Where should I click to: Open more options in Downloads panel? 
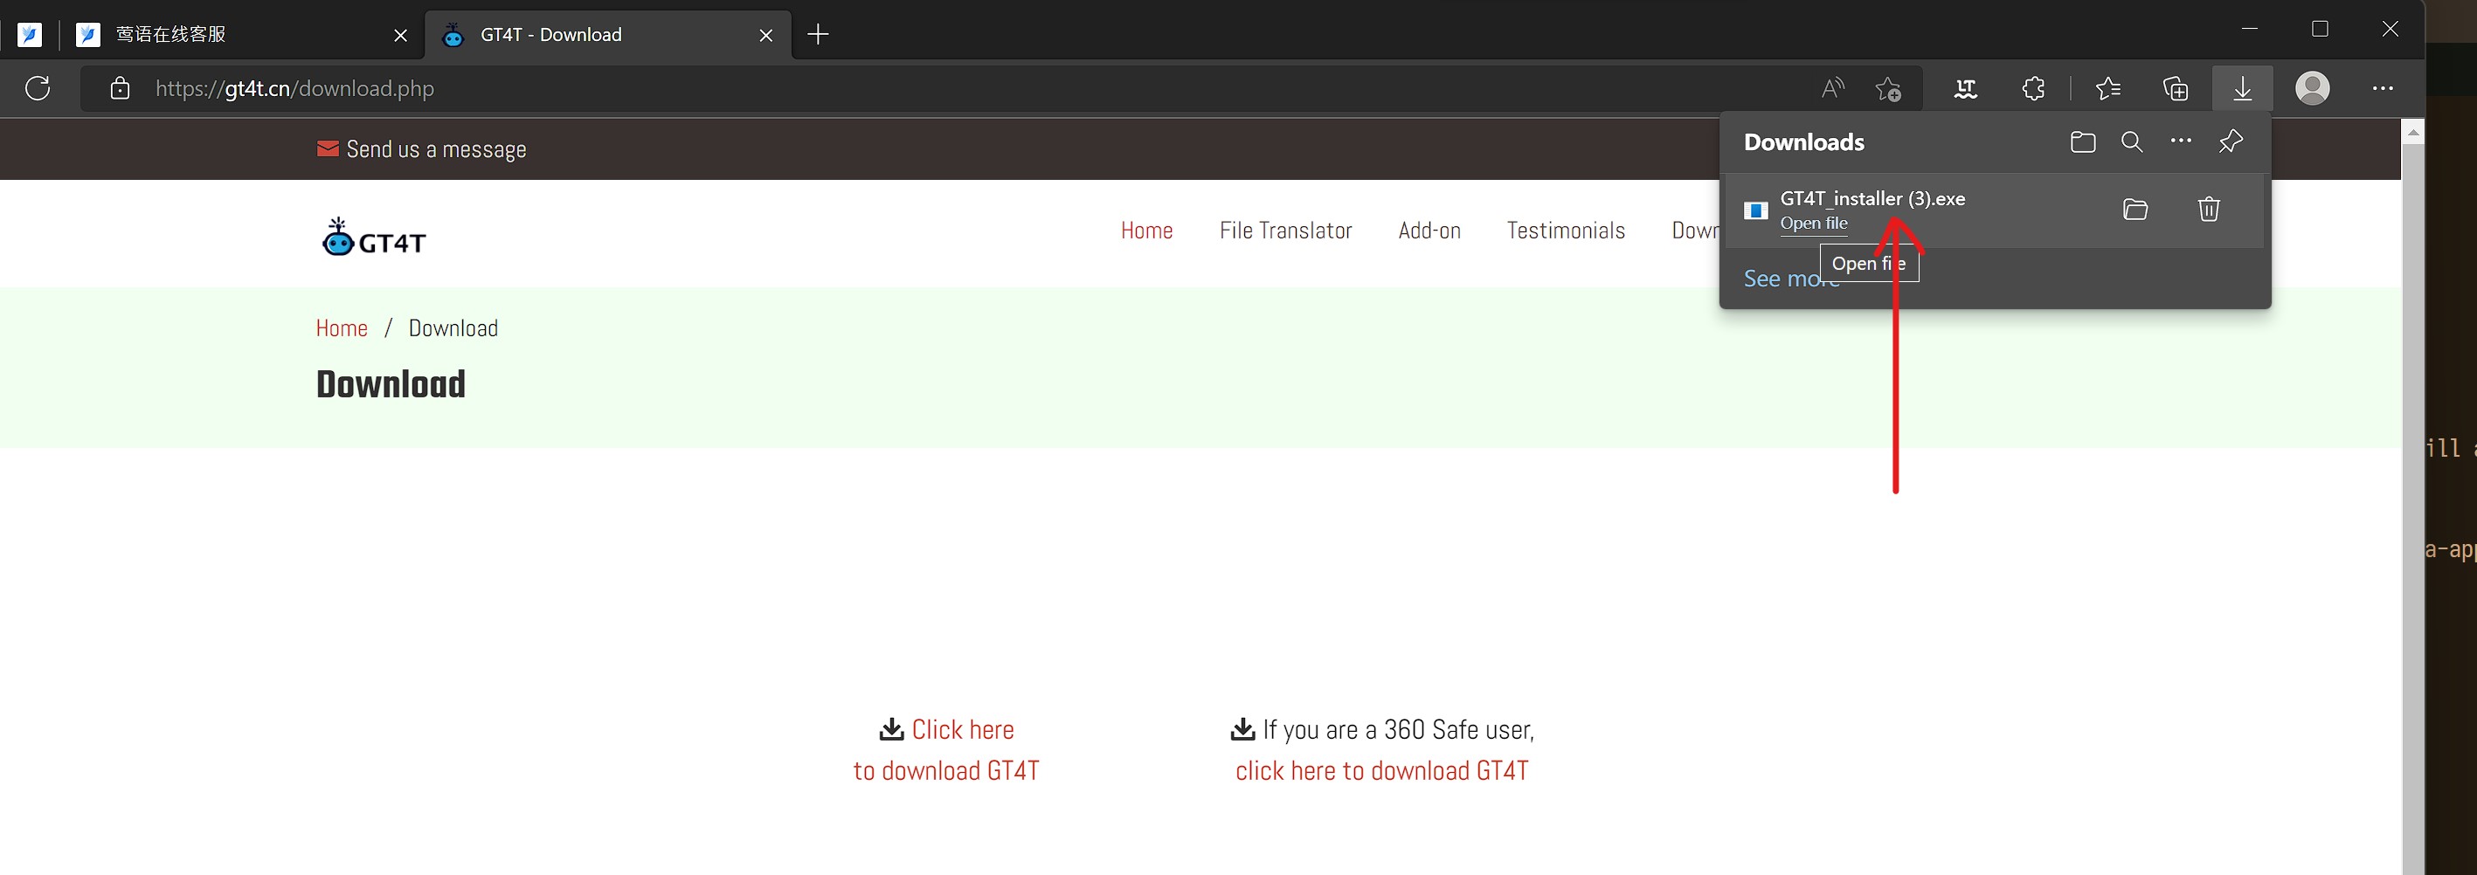coord(2181,141)
